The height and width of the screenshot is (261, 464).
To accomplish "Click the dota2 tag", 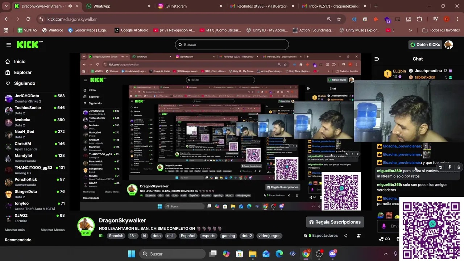I will (246, 236).
